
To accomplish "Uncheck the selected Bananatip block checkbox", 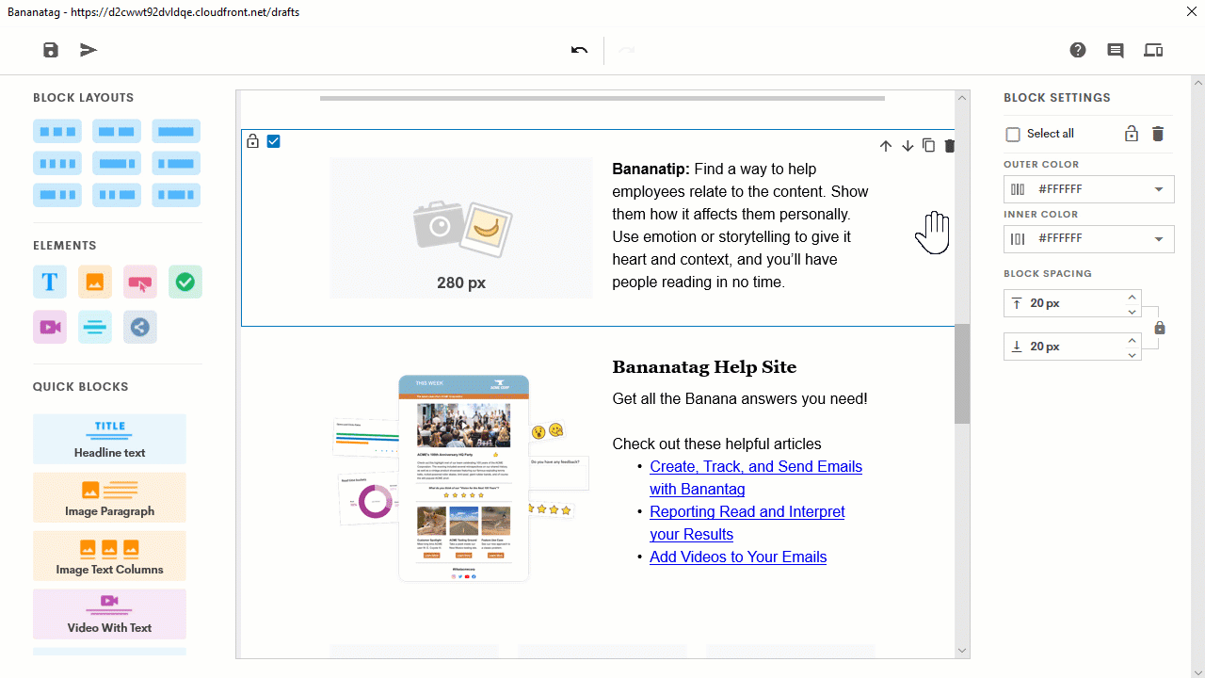I will click(274, 141).
